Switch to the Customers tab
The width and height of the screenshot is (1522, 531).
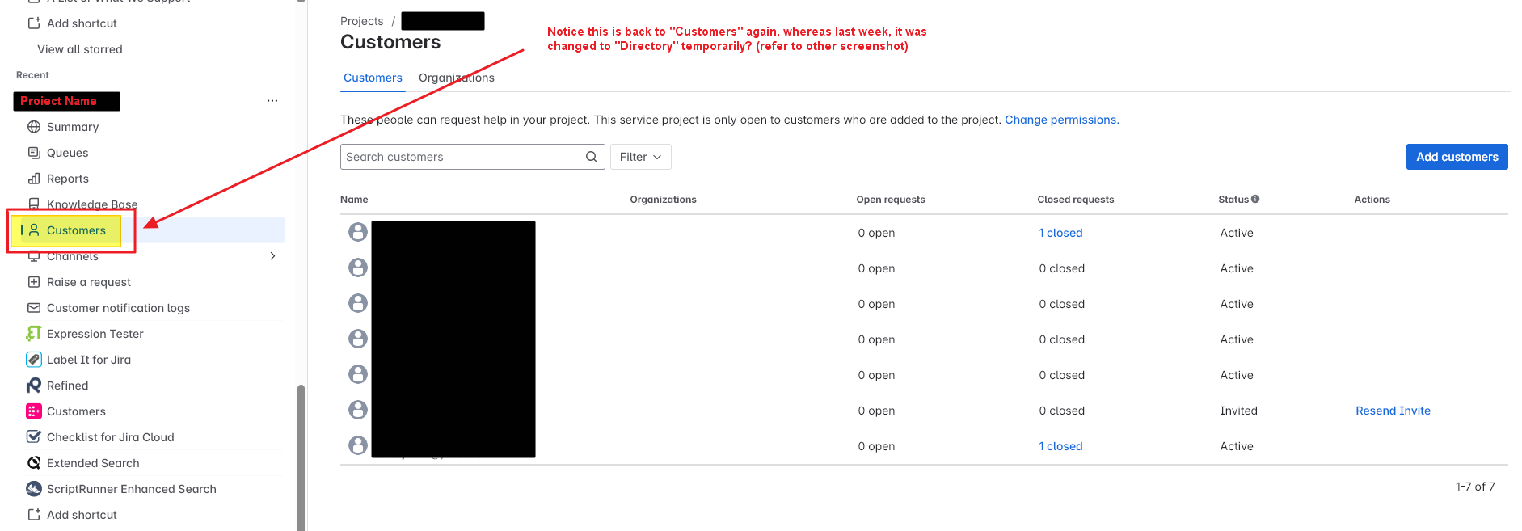click(x=373, y=78)
